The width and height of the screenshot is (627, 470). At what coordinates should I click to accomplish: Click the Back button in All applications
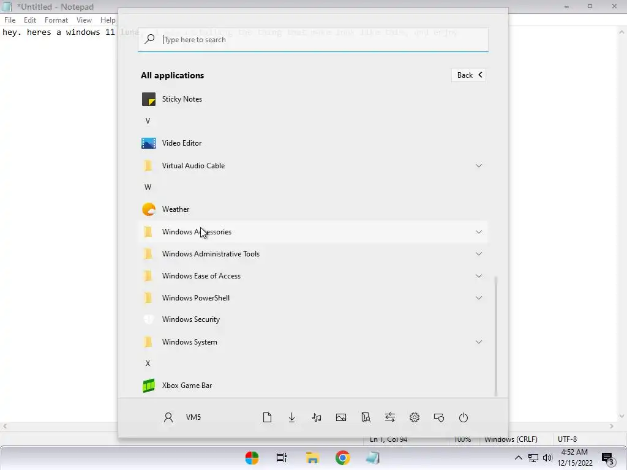(x=468, y=75)
